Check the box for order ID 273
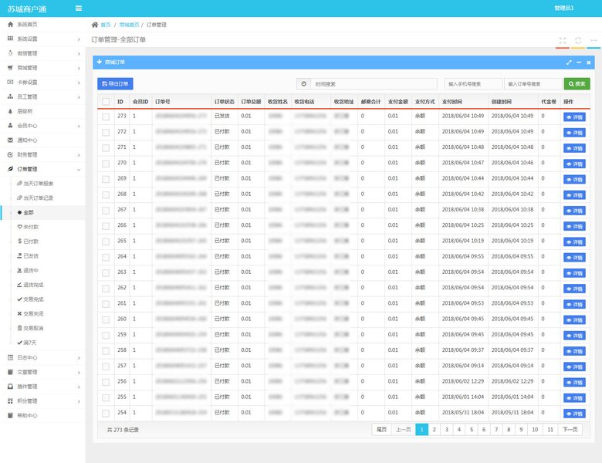Viewport: 602px width, 463px height. pyautogui.click(x=106, y=117)
